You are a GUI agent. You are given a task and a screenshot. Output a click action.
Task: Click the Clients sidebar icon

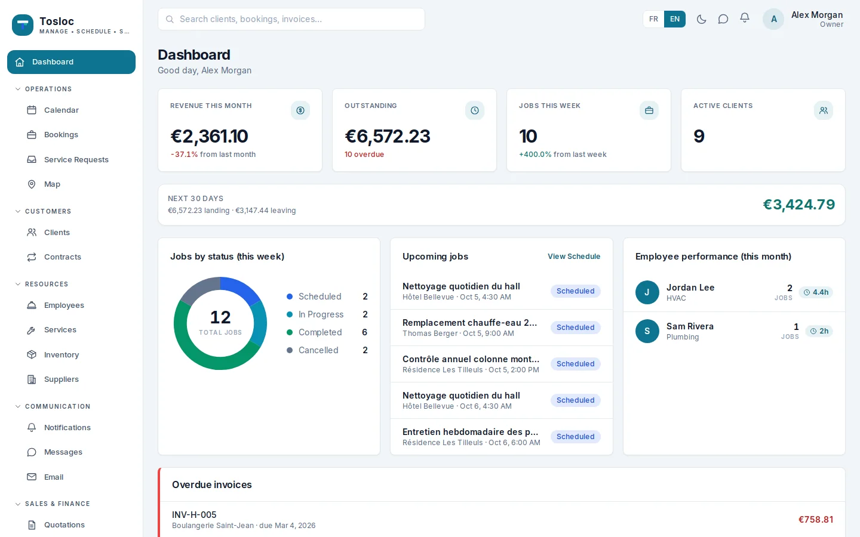tap(32, 233)
